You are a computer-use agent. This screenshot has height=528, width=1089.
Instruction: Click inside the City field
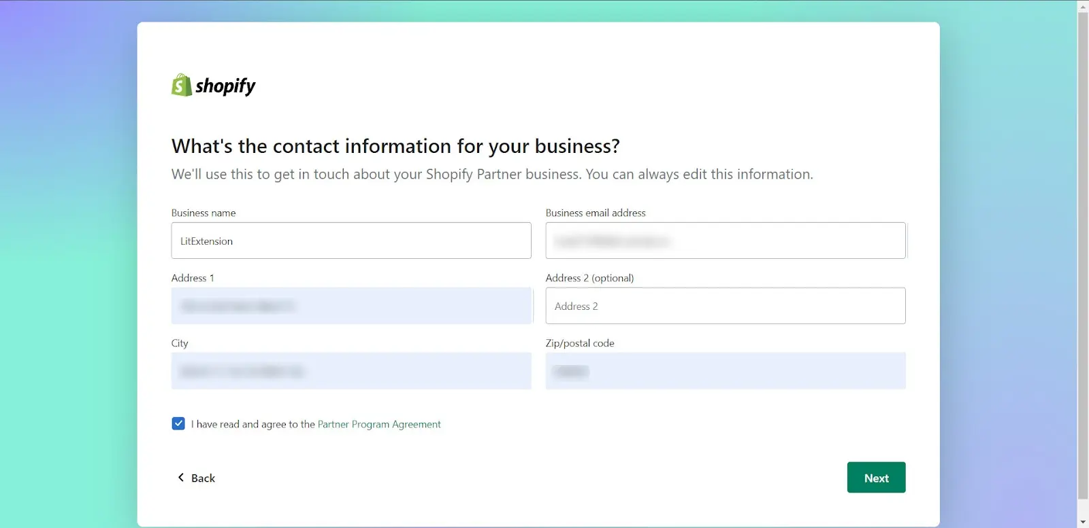pyautogui.click(x=351, y=371)
